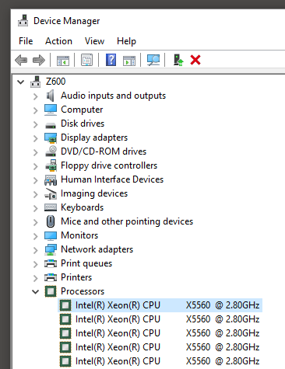Collapse the Z600 root node
This screenshot has width=285, height=369.
point(20,82)
